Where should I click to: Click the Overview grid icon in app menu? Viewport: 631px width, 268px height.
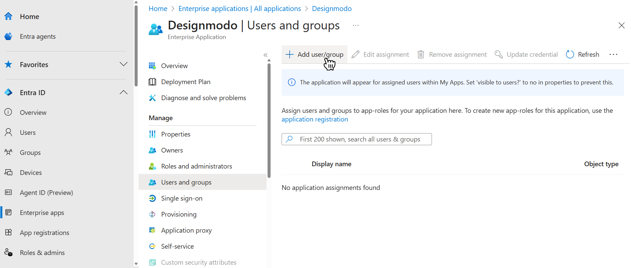coord(152,66)
